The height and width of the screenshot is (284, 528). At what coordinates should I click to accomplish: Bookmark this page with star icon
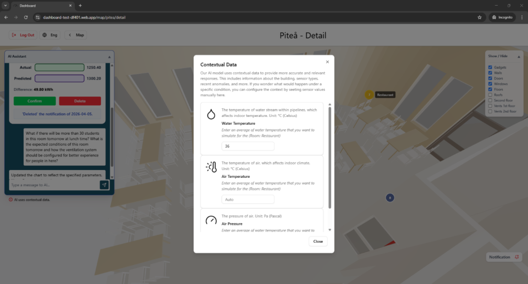(x=480, y=17)
